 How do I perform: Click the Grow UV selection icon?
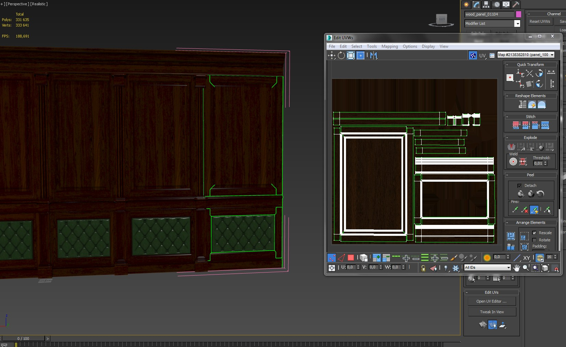[x=377, y=258]
